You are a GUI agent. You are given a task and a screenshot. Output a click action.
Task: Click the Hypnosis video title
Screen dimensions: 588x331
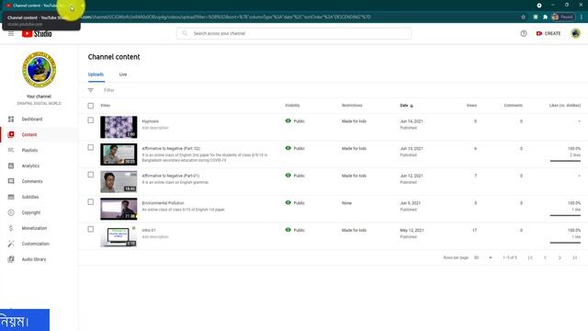pos(150,121)
